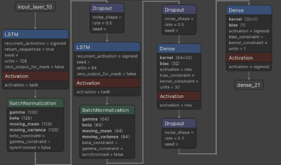The height and width of the screenshot is (165, 281).
Task: Select the bias ⟨1⟩ weight
Action: pos(237,25)
